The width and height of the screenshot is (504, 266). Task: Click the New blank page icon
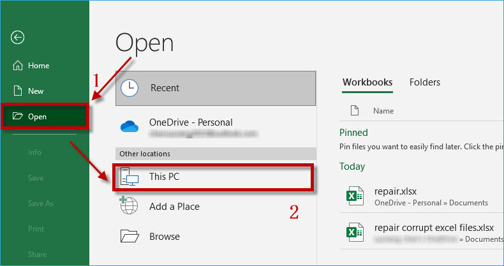[x=18, y=91]
